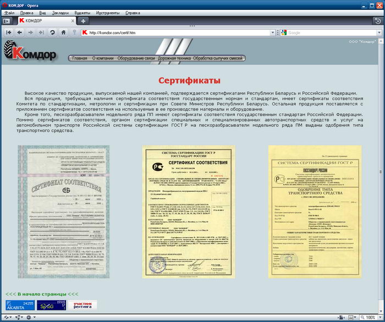Open the Opera Turbo status bar icon
Image resolution: width=385 pixels, height=322 pixels.
pyautogui.click(x=29, y=318)
